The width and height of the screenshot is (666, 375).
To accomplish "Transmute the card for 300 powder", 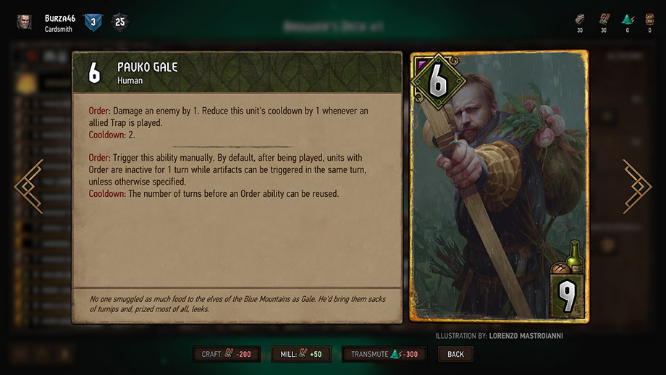I will pos(384,354).
